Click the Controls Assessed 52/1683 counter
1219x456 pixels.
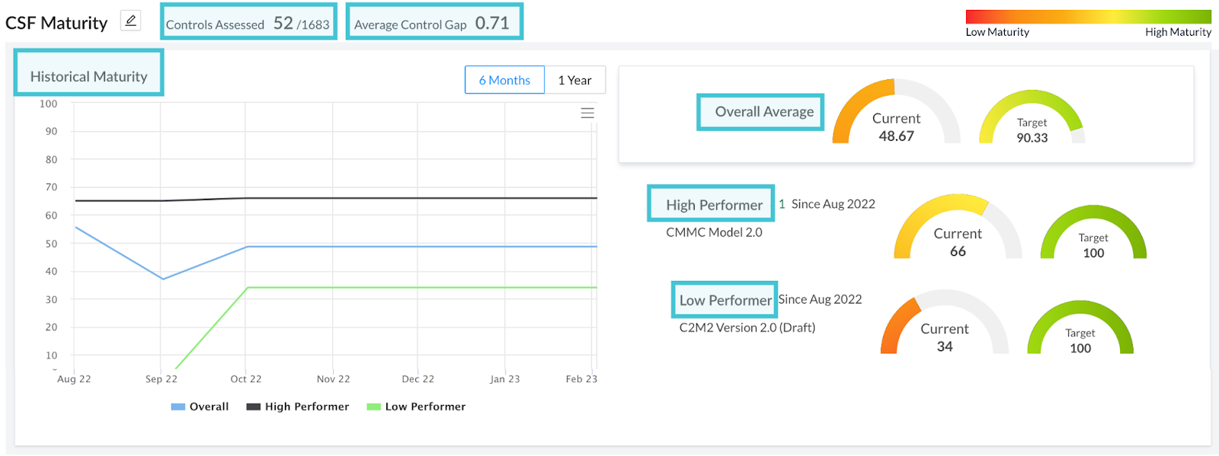tap(248, 23)
